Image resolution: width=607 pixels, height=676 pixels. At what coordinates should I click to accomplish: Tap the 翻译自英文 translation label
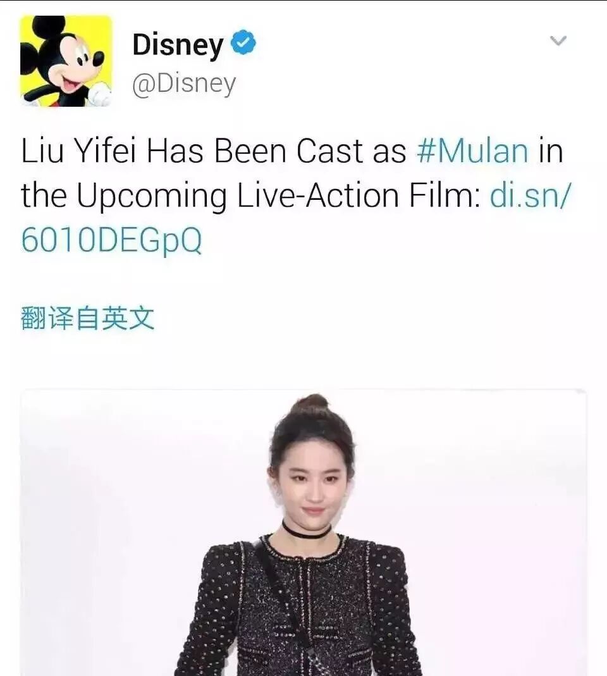(x=87, y=318)
